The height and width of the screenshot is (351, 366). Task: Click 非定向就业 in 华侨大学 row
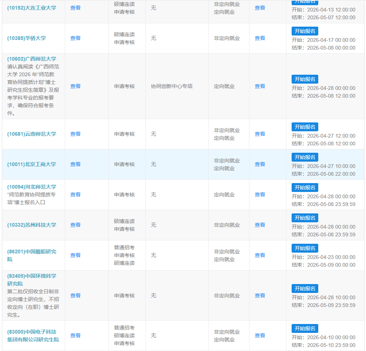(227, 38)
